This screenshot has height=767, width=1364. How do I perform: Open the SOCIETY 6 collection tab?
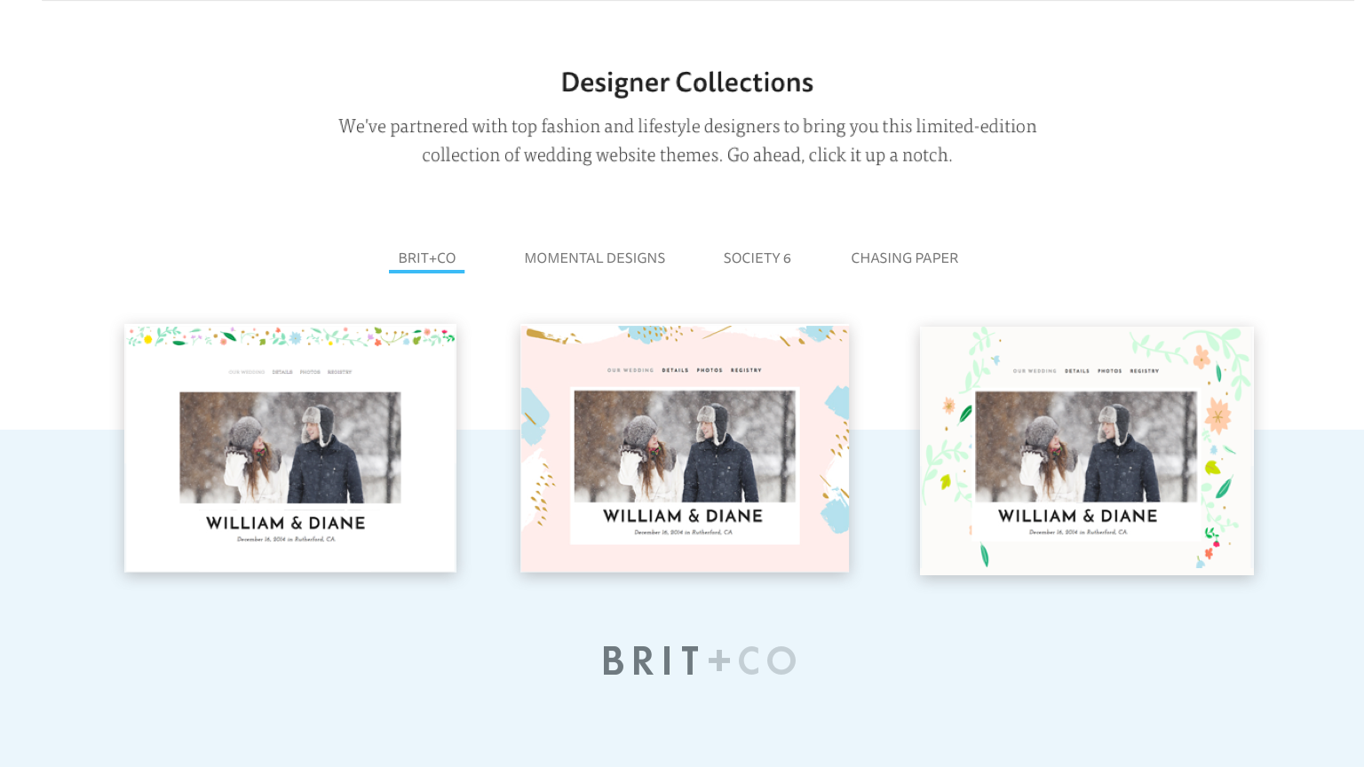757,258
